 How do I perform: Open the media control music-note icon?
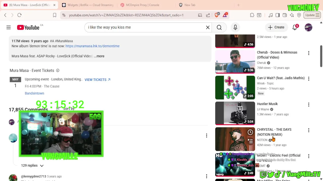271,15
